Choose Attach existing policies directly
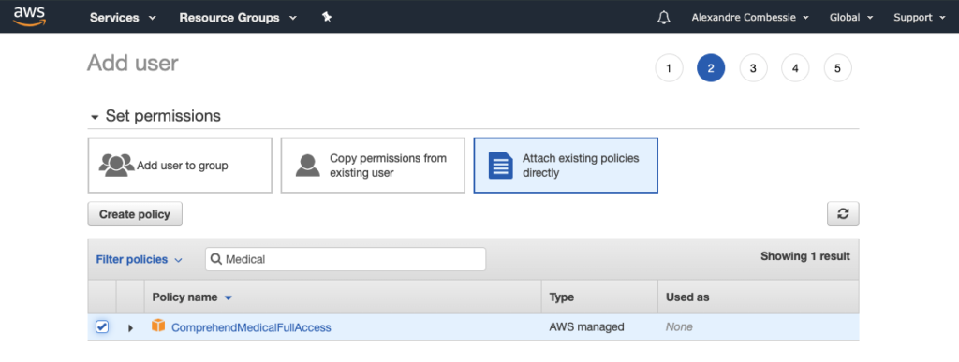Screen dimensions: 959x362 (566, 166)
